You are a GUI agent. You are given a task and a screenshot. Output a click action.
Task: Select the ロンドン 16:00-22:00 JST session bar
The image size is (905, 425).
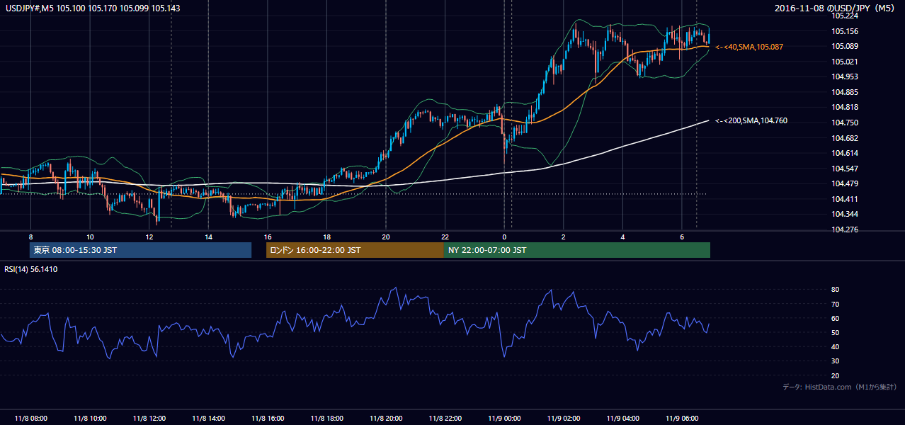coord(355,250)
